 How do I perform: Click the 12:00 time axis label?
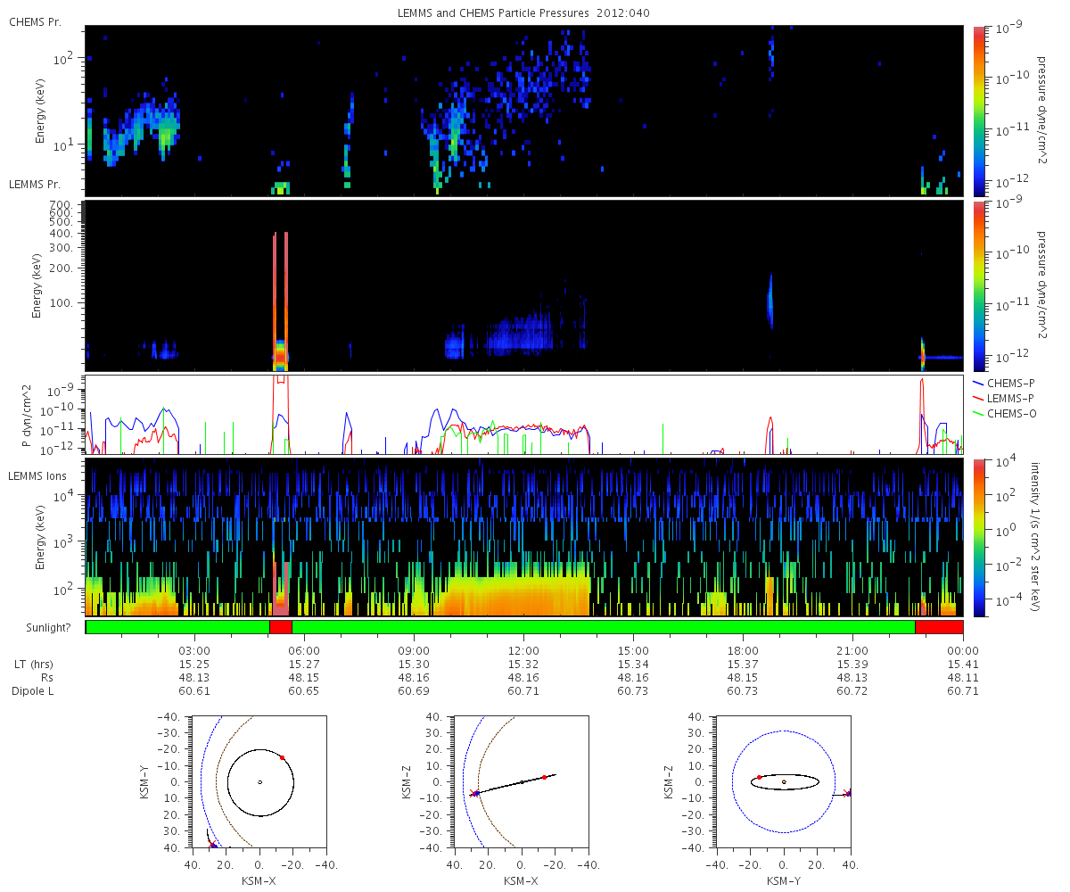point(523,650)
